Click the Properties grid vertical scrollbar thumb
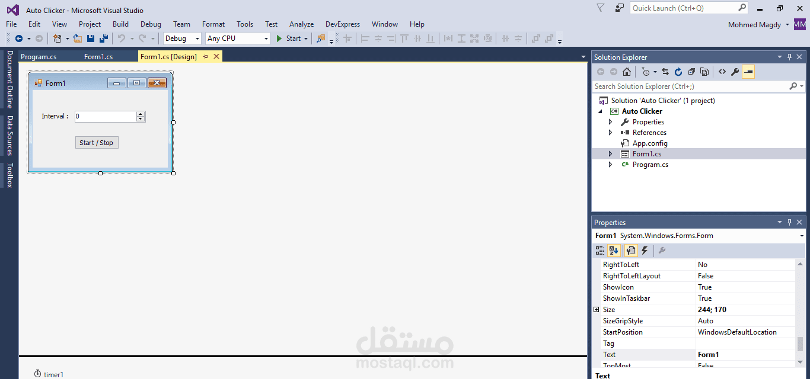This screenshot has width=810, height=379. 801,344
